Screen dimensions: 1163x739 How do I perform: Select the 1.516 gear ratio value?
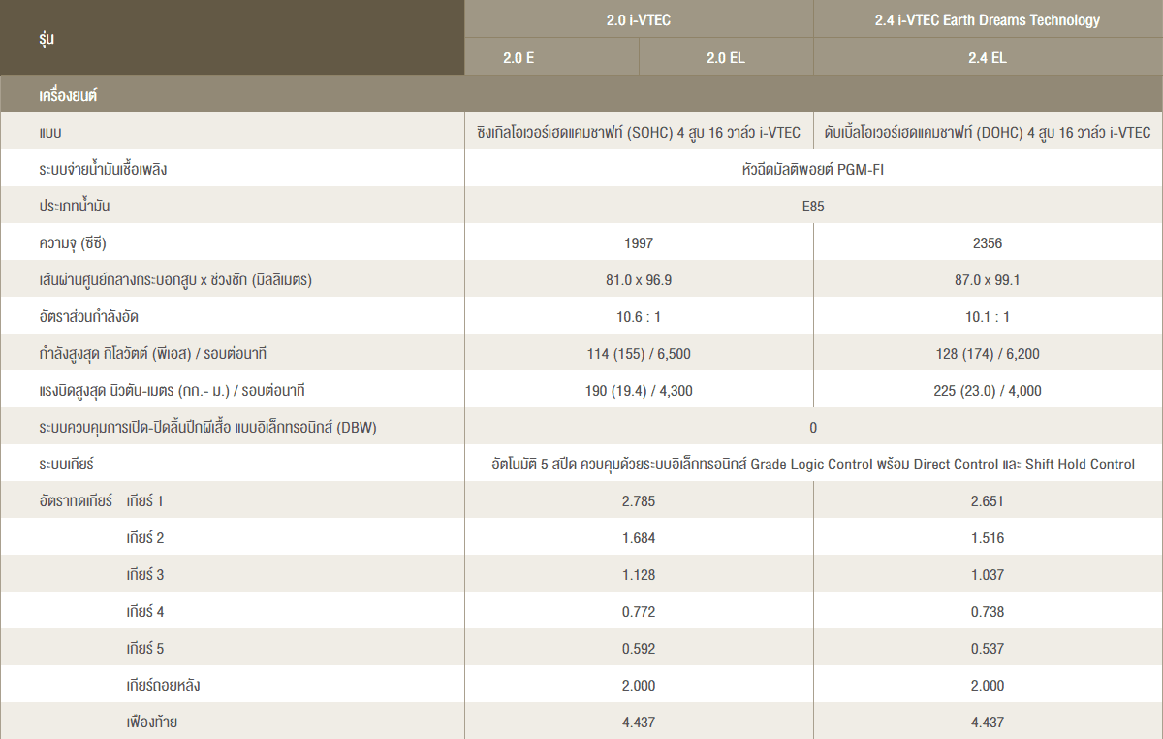pos(988,538)
